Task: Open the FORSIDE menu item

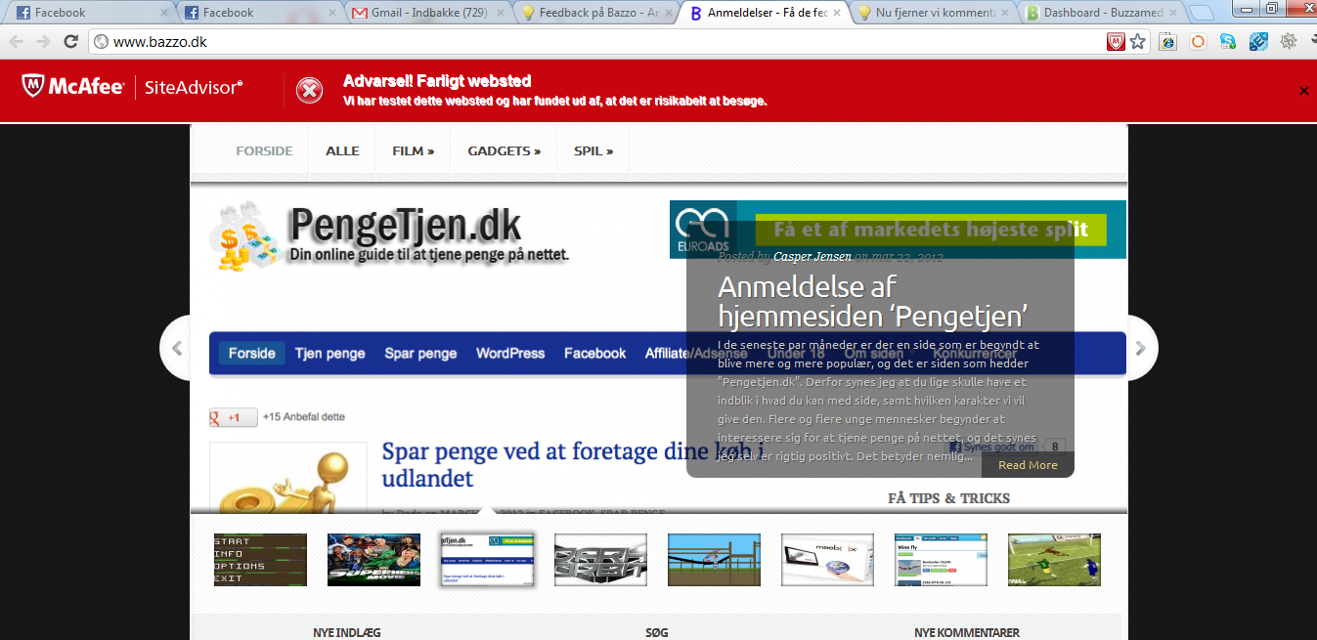Action: 264,151
